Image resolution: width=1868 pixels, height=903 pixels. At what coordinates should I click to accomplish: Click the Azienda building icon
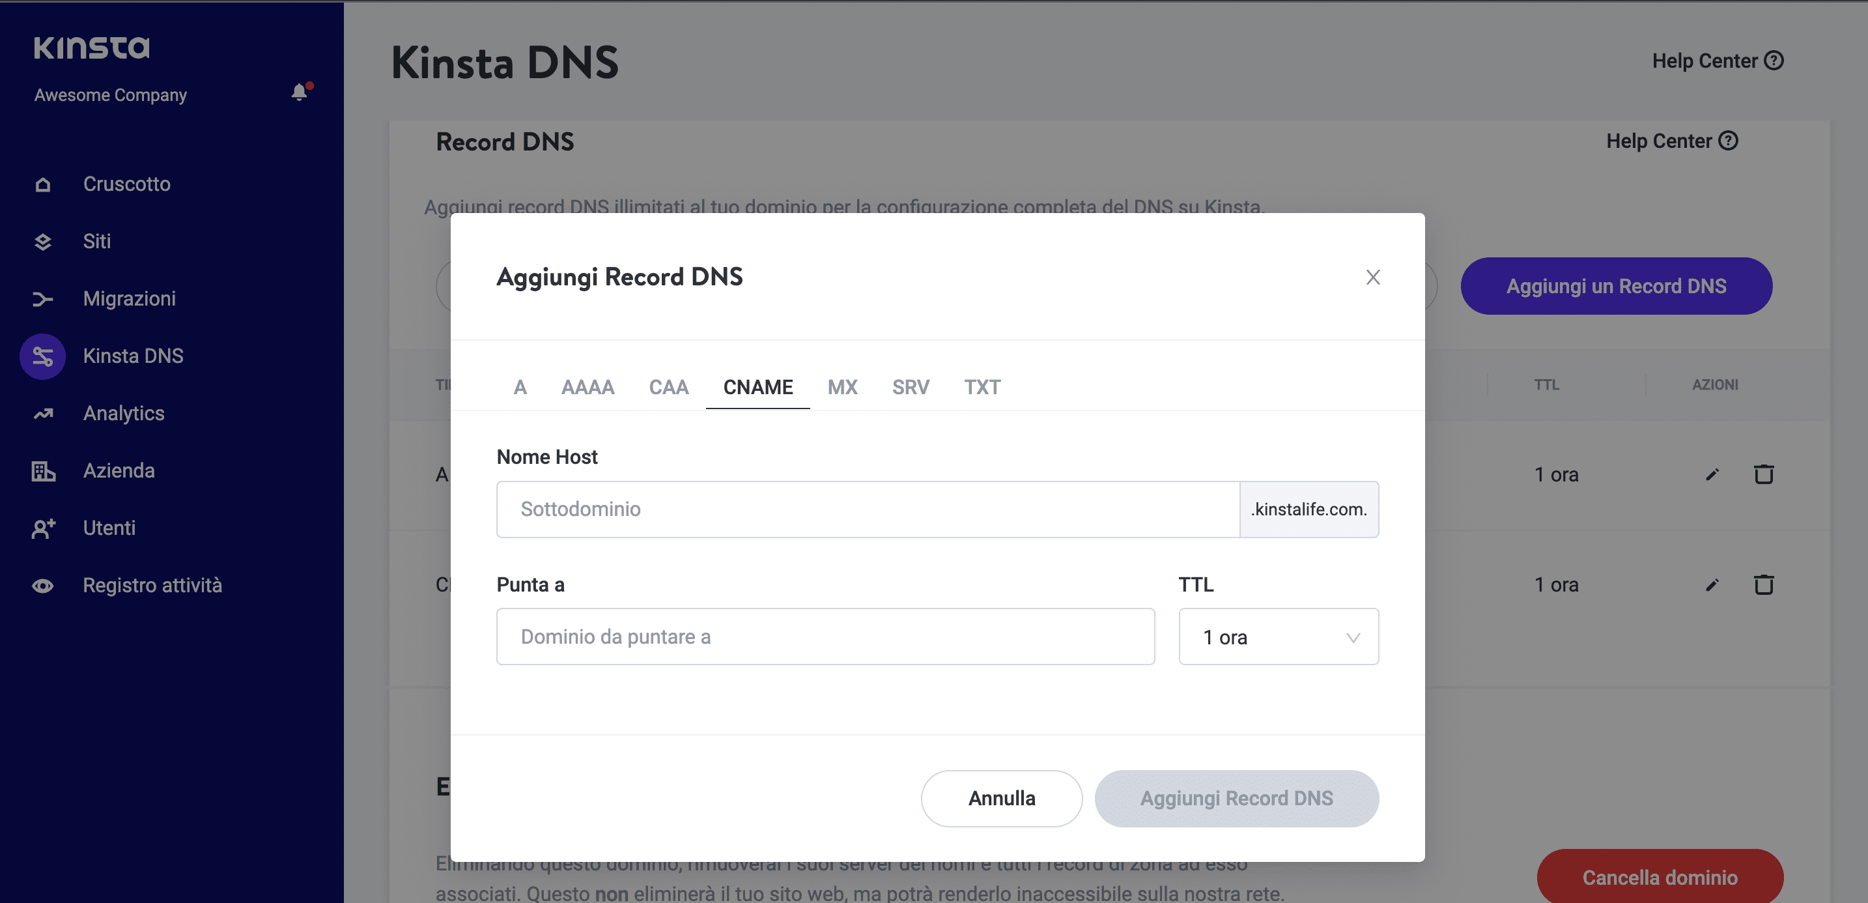(43, 471)
